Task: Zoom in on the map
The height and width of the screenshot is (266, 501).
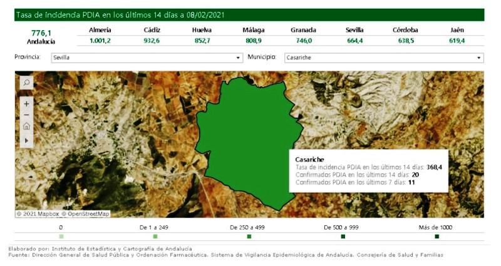Action: (x=26, y=103)
